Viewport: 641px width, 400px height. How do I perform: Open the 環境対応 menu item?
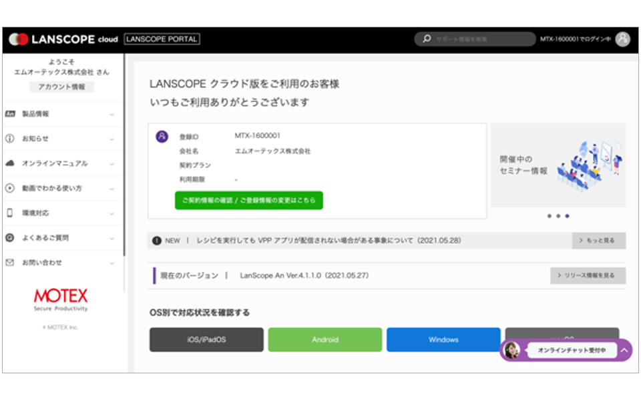62,213
